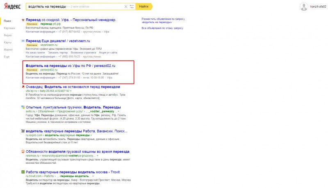Viewport: 328px width, 188px height.
Task: Click Все объявления по этому запросу
Action: (x=162, y=28)
